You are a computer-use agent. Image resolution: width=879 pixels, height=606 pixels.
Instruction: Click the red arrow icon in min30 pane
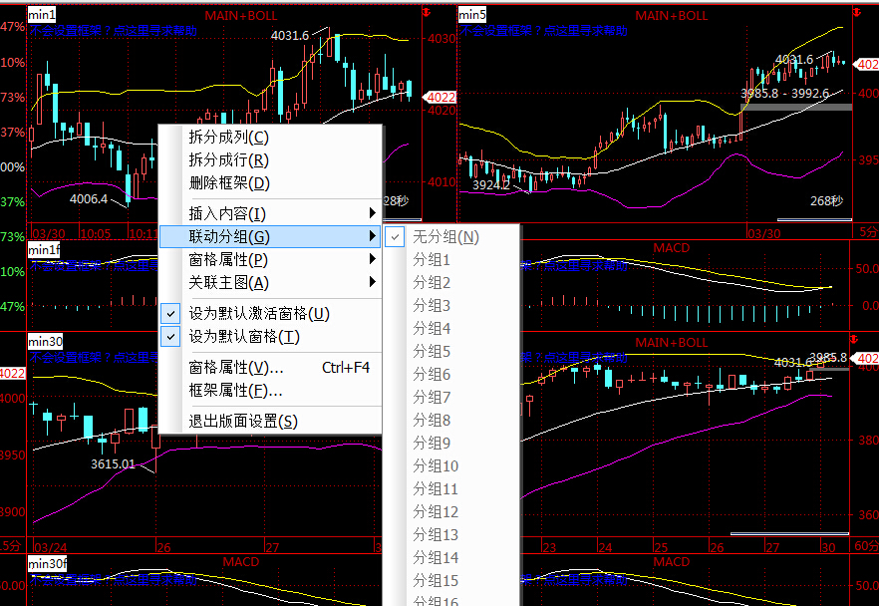click(856, 341)
